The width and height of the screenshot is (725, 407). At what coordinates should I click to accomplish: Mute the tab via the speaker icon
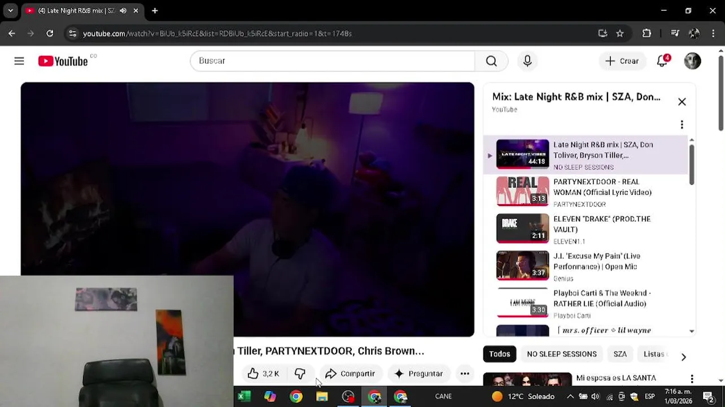coord(123,11)
